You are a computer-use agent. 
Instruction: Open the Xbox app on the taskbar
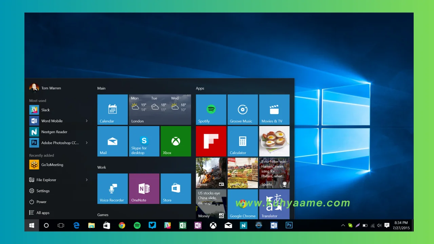point(213,225)
